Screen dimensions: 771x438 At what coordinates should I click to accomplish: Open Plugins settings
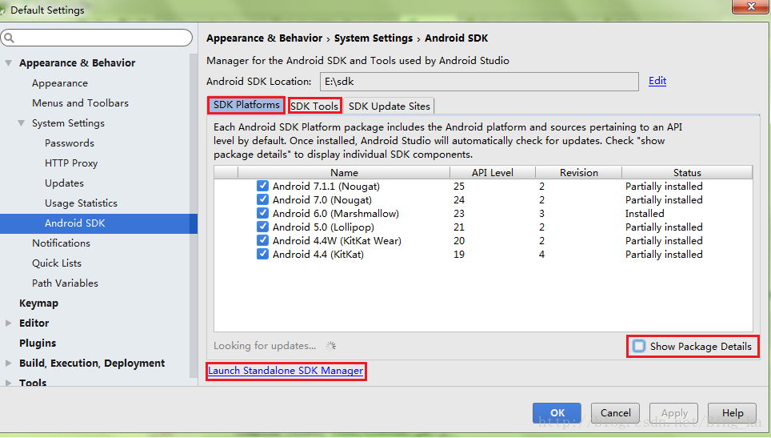click(x=38, y=343)
